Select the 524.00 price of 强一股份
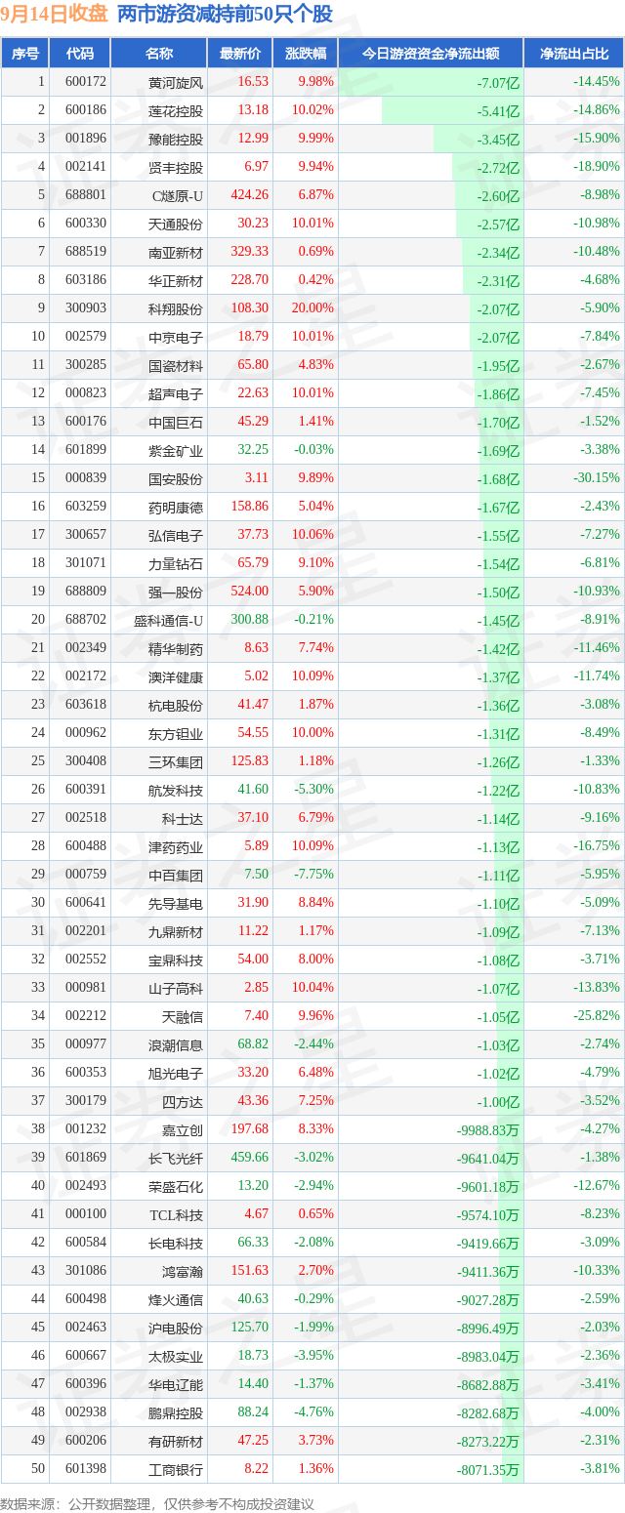 (249, 592)
